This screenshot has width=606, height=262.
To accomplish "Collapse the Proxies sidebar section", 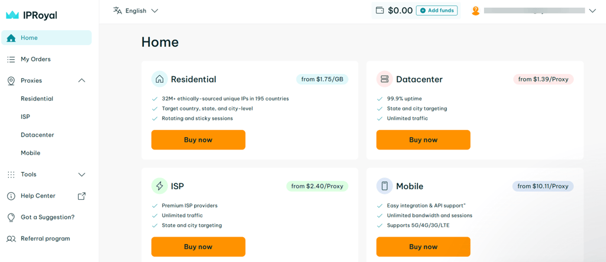I will click(x=82, y=80).
